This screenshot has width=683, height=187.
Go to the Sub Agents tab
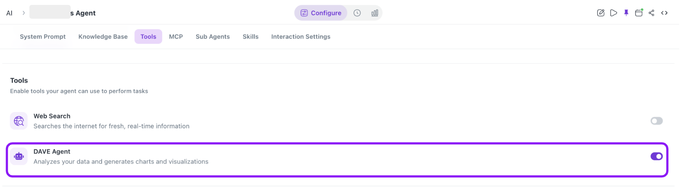pos(213,37)
